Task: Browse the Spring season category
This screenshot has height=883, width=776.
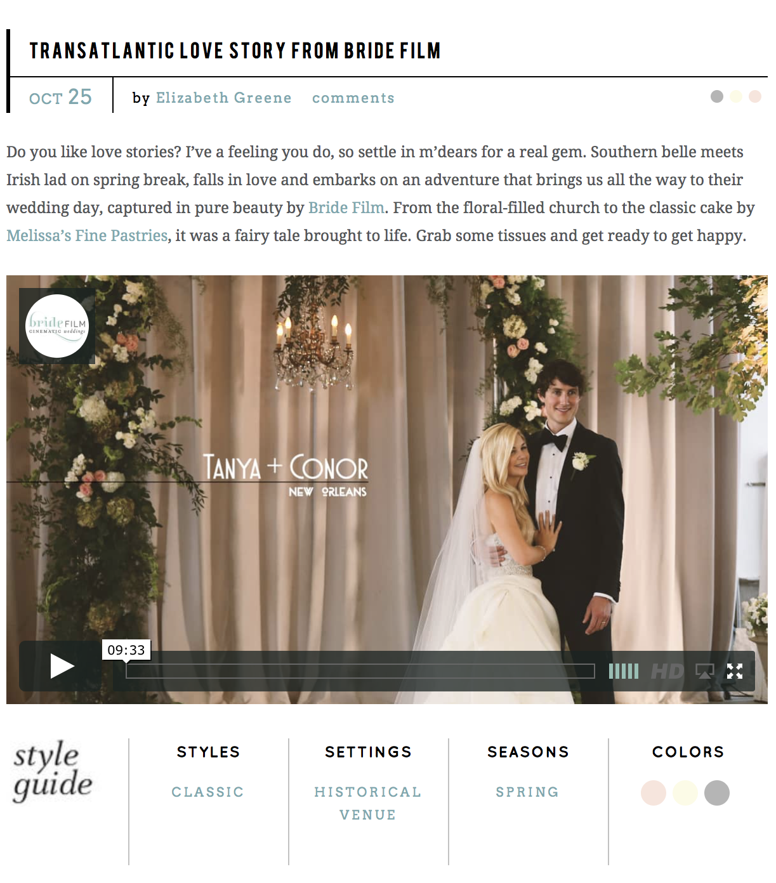Action: click(528, 792)
